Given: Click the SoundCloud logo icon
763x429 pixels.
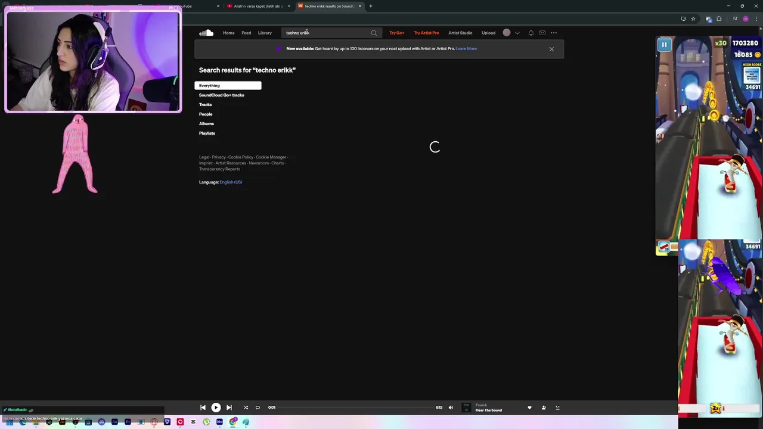Looking at the screenshot, I should [x=206, y=33].
